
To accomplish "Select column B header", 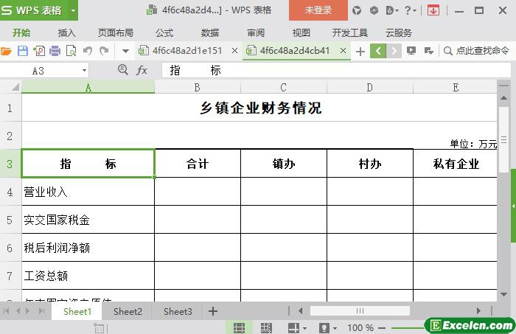I will tap(198, 88).
